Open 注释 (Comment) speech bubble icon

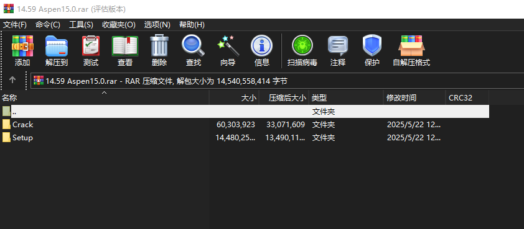[x=337, y=46]
